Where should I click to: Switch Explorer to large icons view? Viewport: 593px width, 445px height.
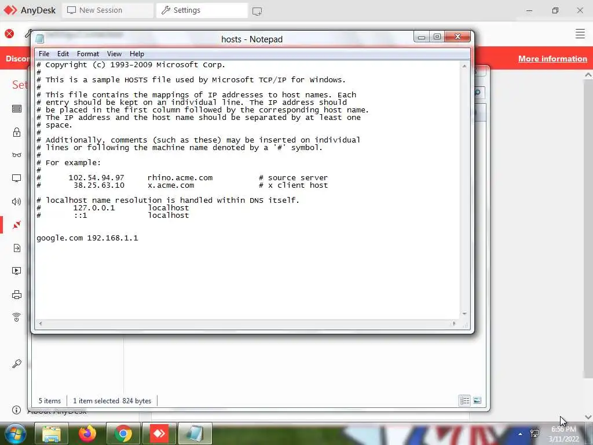tap(477, 400)
